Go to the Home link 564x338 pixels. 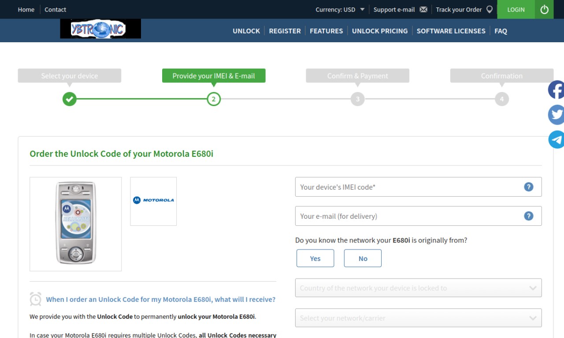(x=26, y=9)
